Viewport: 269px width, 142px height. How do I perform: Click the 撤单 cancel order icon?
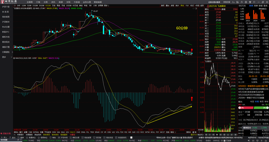coord(19,137)
